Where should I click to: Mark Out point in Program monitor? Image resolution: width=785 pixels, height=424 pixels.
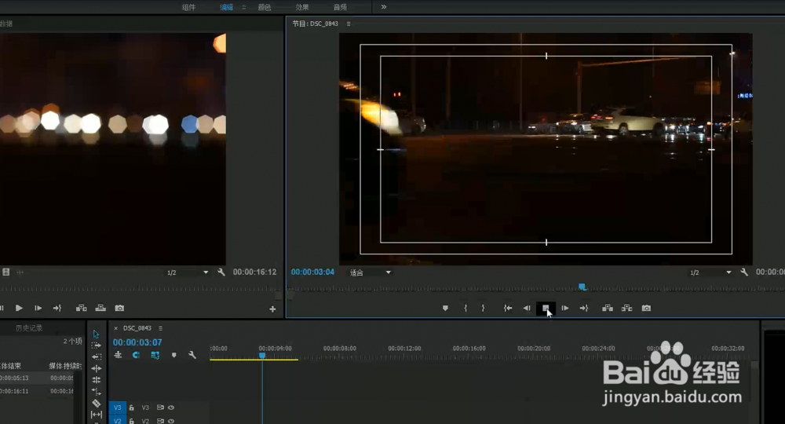[483, 309]
